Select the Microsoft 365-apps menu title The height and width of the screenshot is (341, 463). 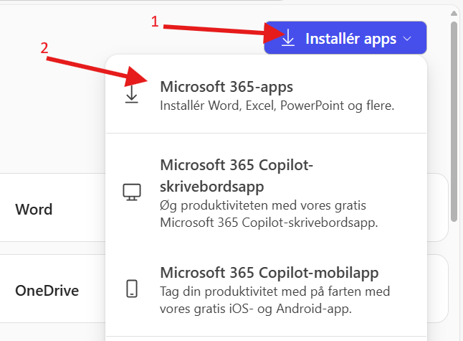click(x=226, y=86)
